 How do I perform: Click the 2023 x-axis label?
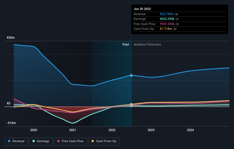tap(151, 130)
